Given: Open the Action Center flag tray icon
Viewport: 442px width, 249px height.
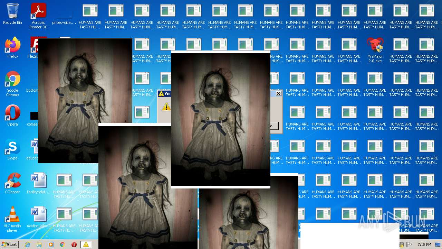Looking at the screenshot, I should point(410,245).
